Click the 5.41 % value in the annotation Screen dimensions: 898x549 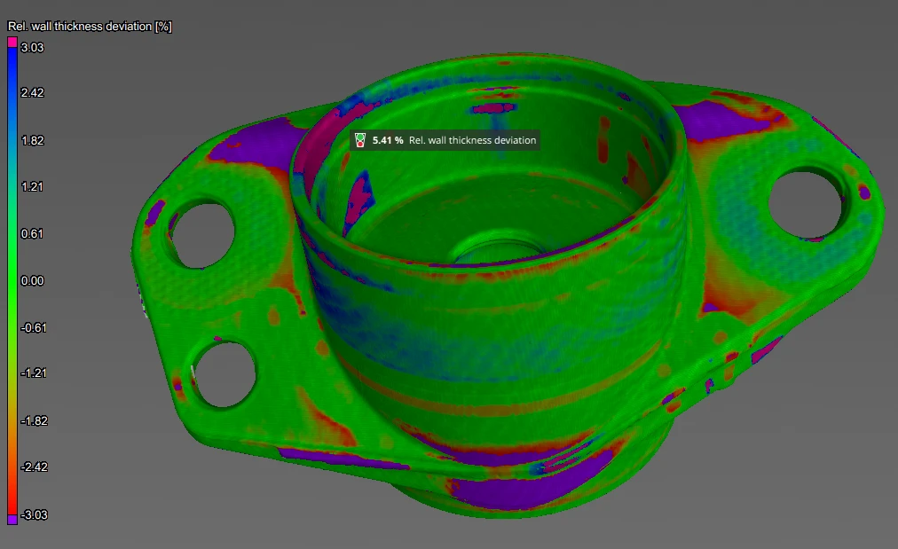[x=388, y=140]
